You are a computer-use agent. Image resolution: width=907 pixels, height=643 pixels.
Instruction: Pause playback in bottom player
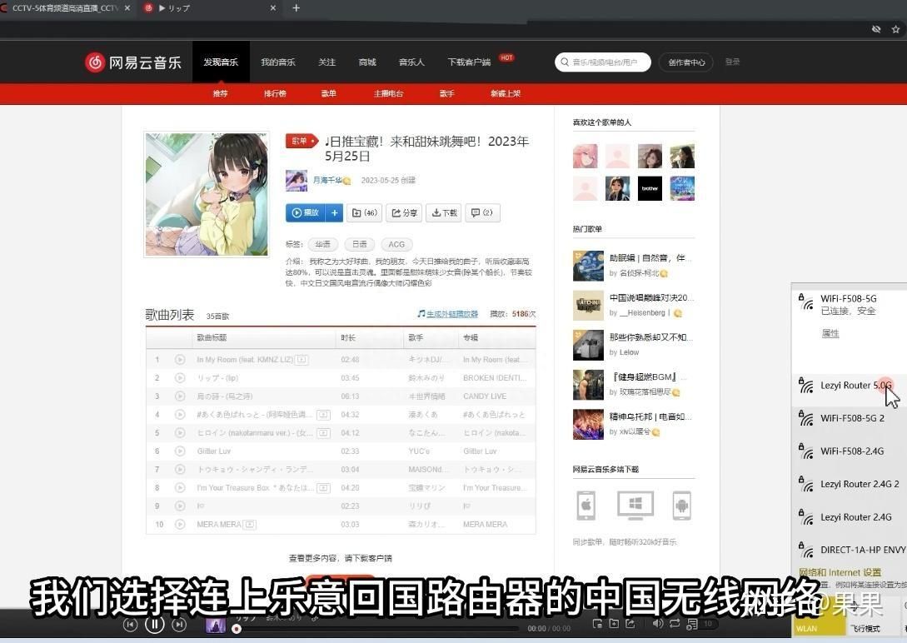point(154,625)
